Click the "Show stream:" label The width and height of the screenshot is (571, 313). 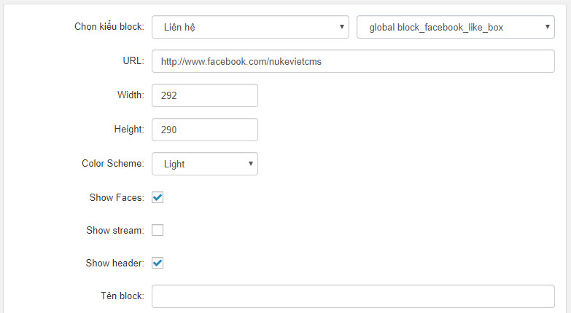(x=115, y=230)
